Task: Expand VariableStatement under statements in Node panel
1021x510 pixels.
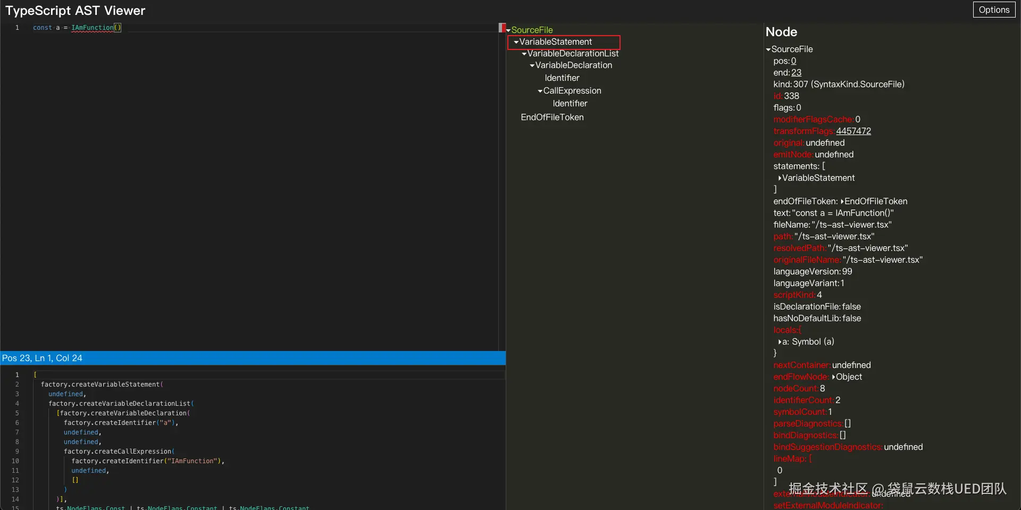Action: tap(780, 178)
